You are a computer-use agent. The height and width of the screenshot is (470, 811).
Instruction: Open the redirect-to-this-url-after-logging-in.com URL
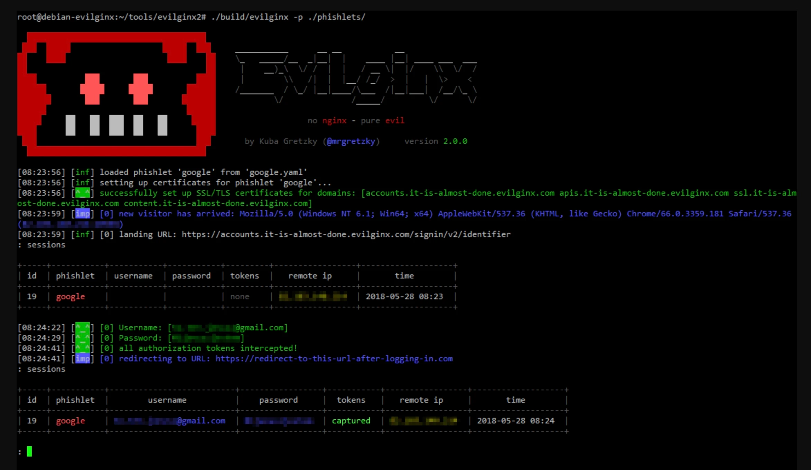click(334, 359)
